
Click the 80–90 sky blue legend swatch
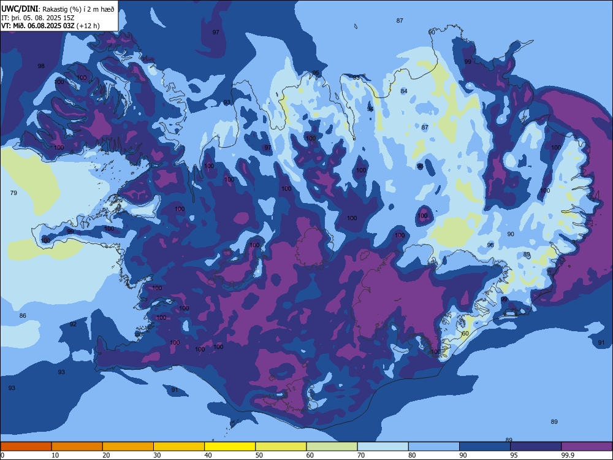(x=434, y=447)
